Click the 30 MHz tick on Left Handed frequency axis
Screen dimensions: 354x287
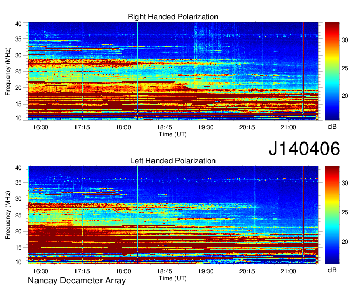pos(18,199)
